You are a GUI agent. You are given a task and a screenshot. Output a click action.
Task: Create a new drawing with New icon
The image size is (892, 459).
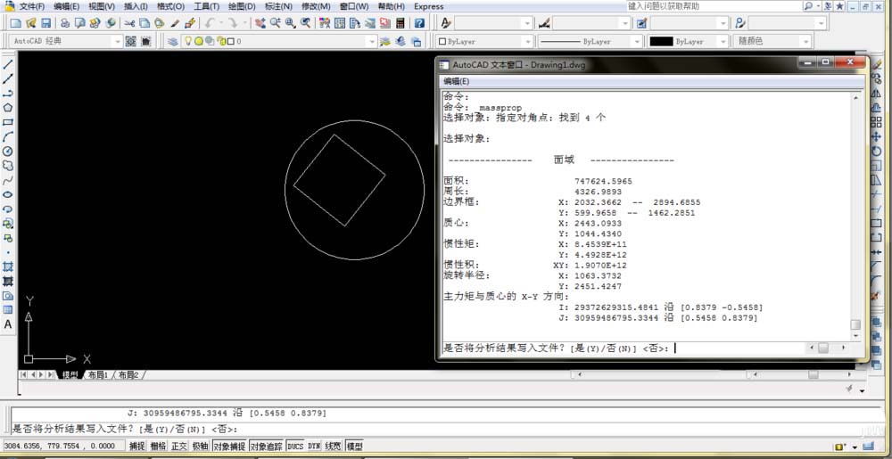pos(16,23)
